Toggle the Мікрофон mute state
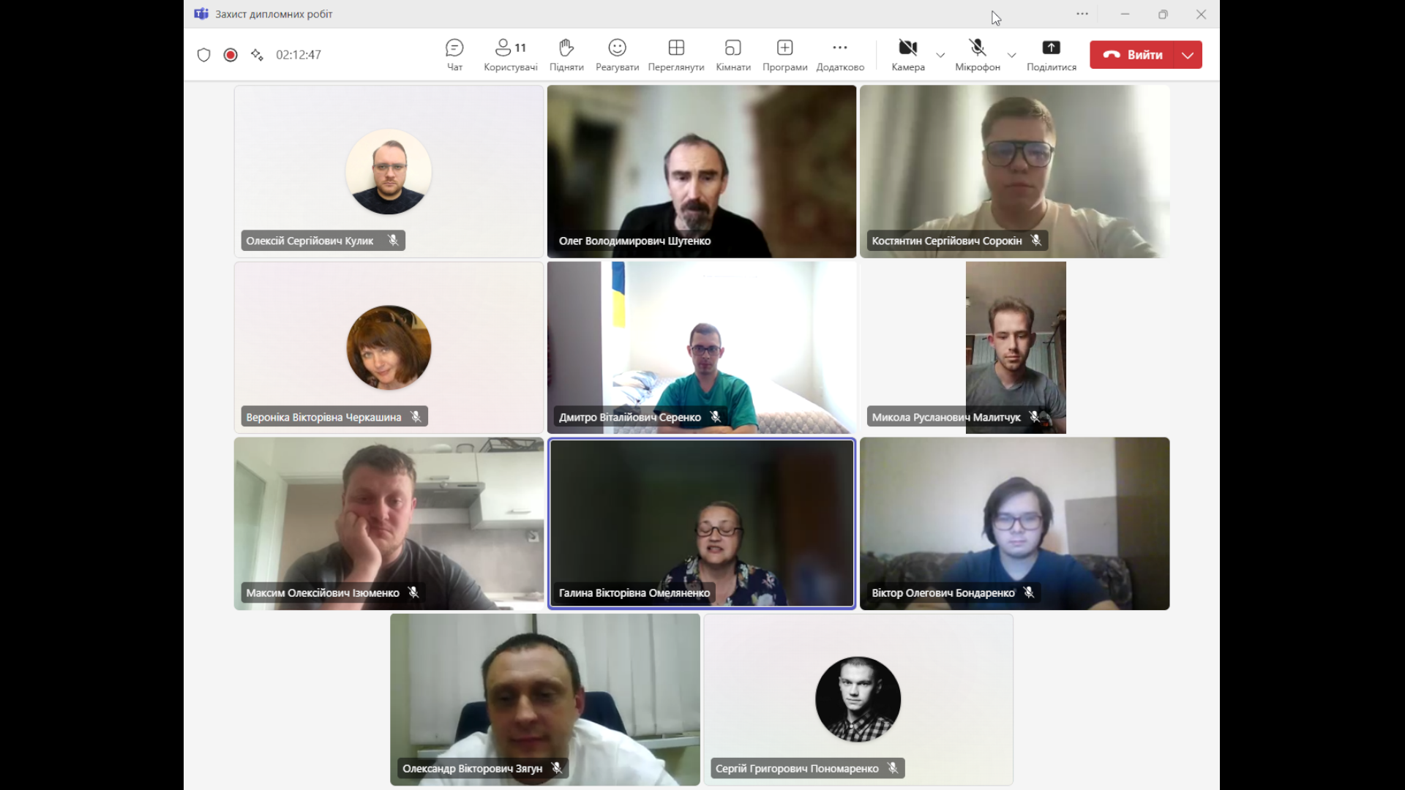Image resolution: width=1405 pixels, height=790 pixels. pos(977,48)
